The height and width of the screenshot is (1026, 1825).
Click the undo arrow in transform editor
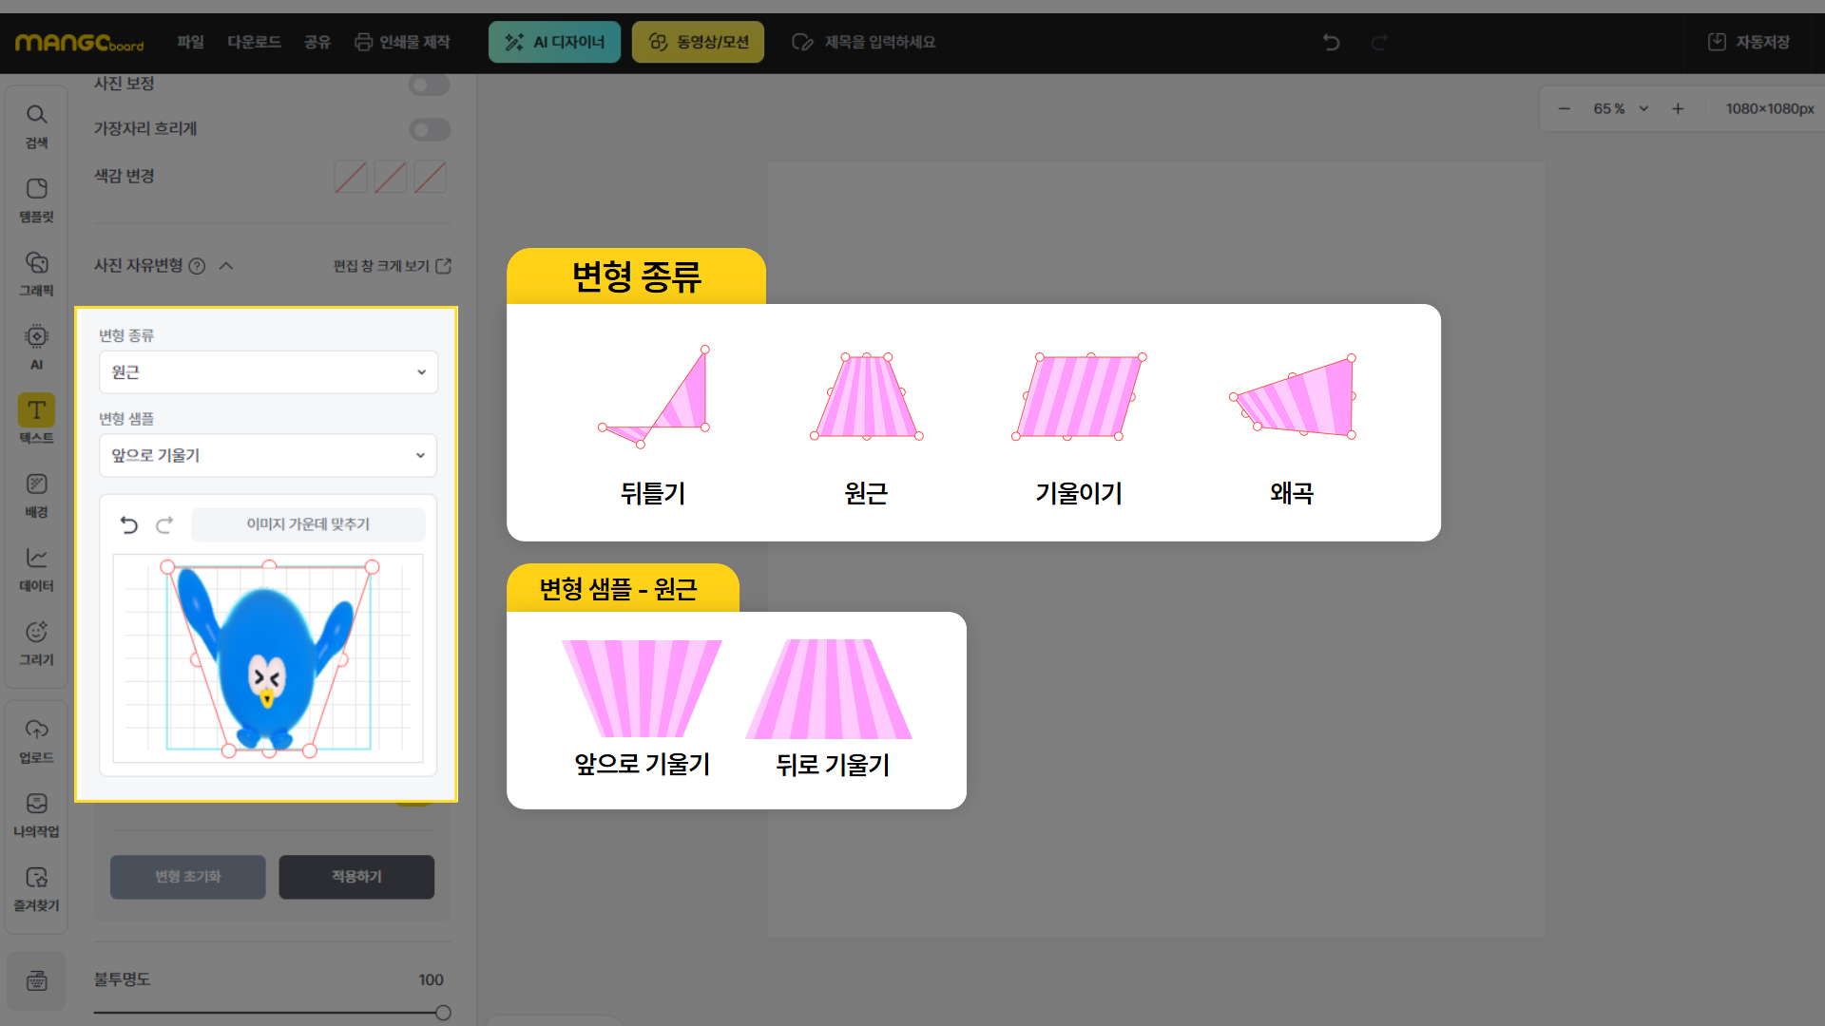tap(129, 524)
